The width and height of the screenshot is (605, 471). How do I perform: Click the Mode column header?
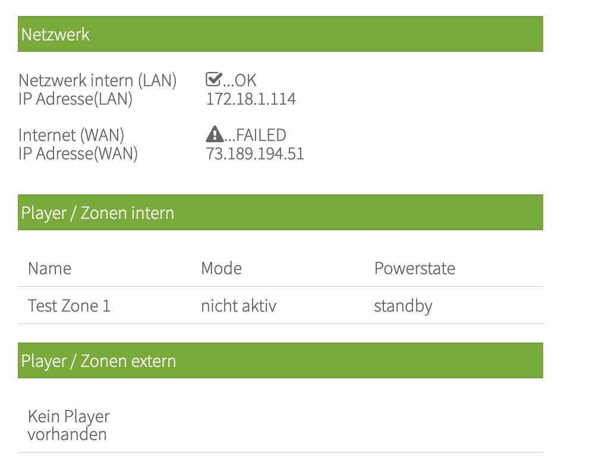point(221,268)
